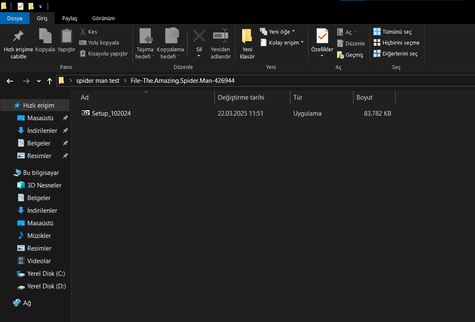Open Yeni öğe dropdown
Screen dimensions: 475x322
click(277, 32)
